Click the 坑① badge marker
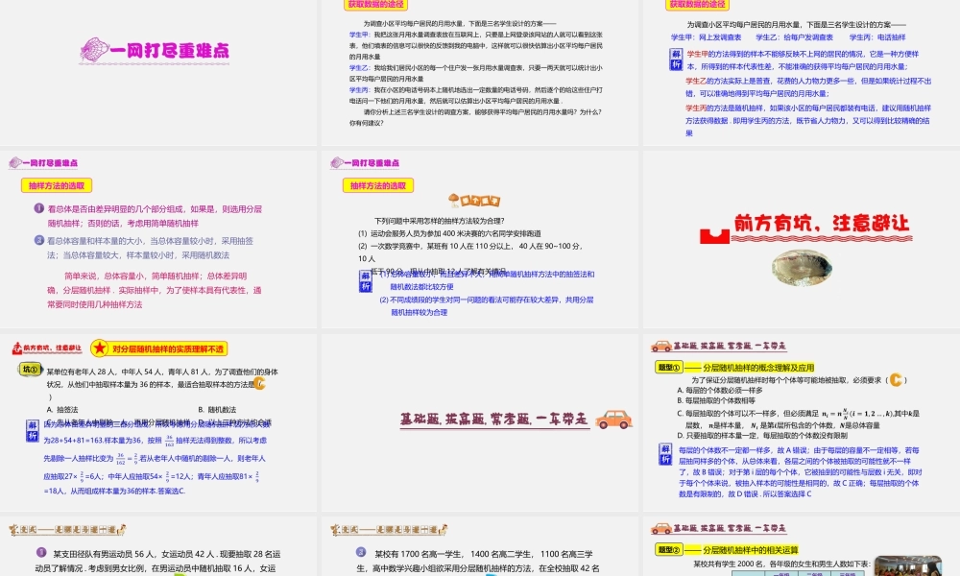The height and width of the screenshot is (576, 960). coord(29,368)
